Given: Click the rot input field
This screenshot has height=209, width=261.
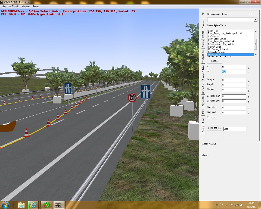Looking at the screenshot, I should click(234, 72).
